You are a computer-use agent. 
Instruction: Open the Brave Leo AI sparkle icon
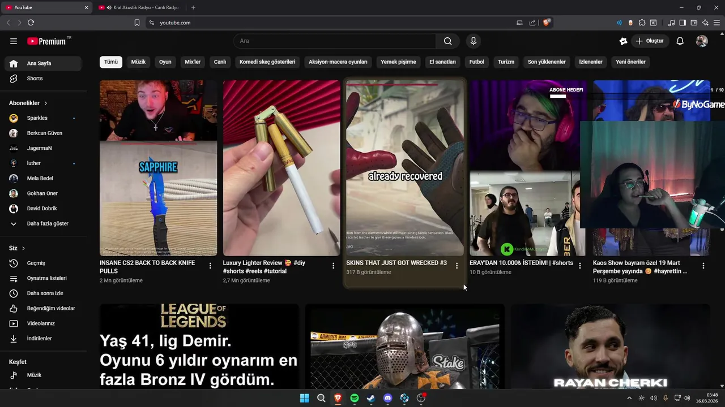[x=705, y=23]
